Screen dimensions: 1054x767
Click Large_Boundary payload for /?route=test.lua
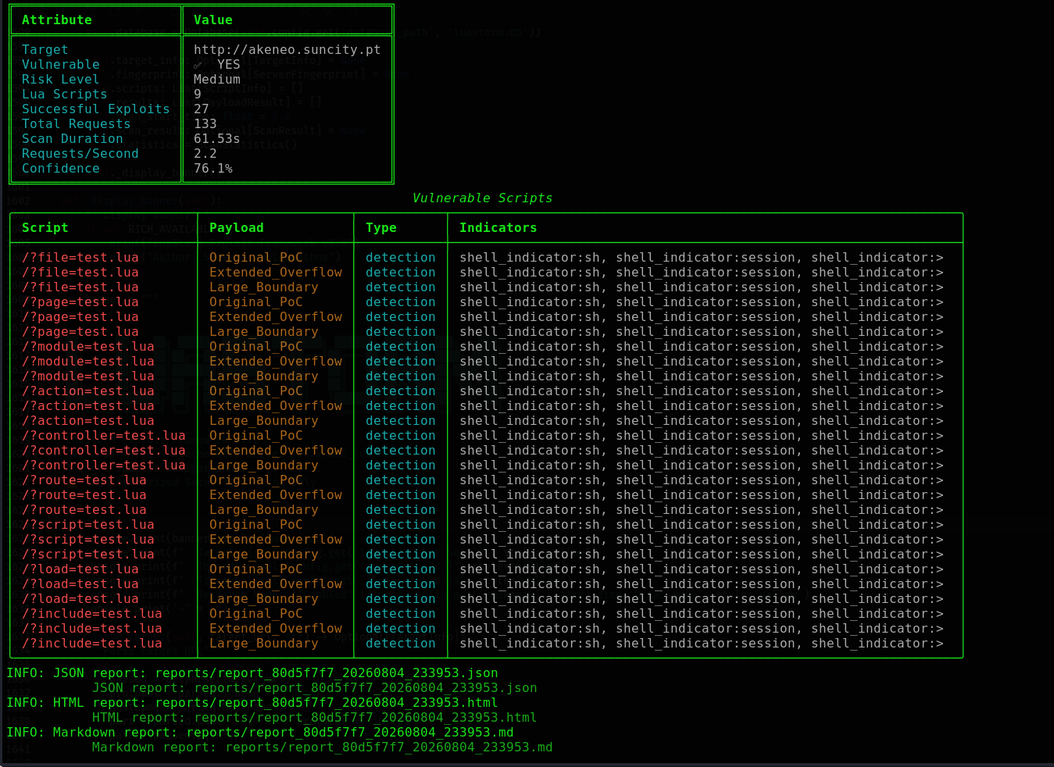[263, 509]
